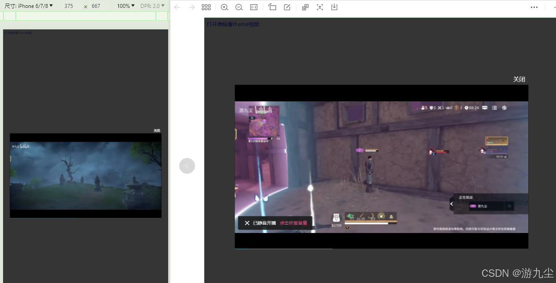Screen dimensions: 556x283
Task: Open the device size iPhone 6/7/8 dropdown
Action: [29, 6]
